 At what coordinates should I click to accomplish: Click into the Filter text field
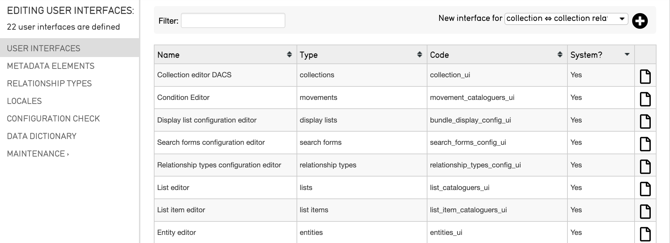point(233,21)
